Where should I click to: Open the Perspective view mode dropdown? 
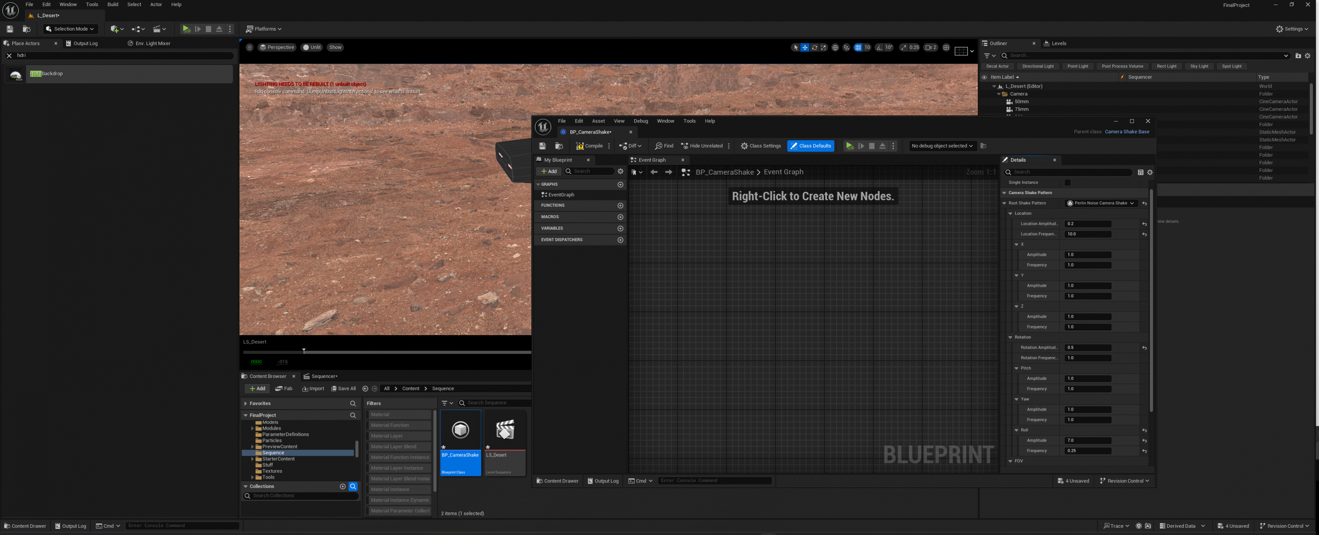(x=277, y=47)
